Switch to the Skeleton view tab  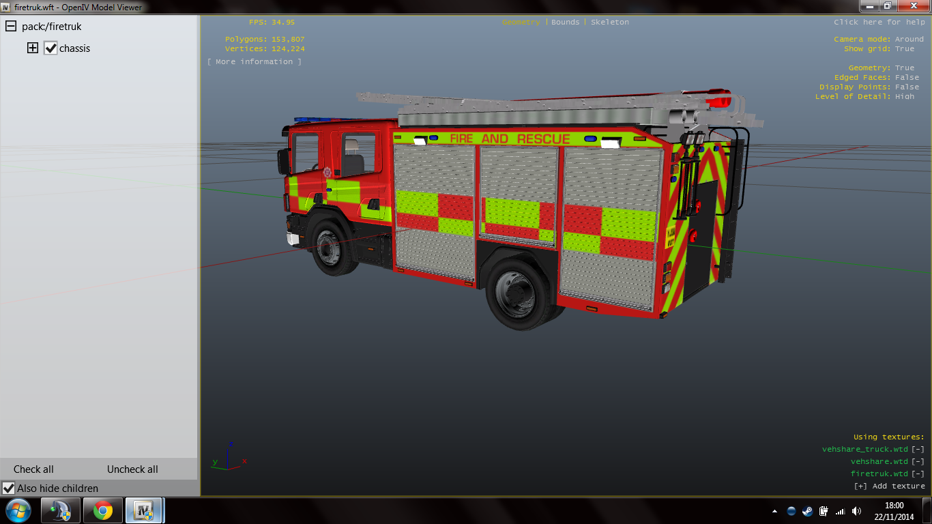[610, 23]
